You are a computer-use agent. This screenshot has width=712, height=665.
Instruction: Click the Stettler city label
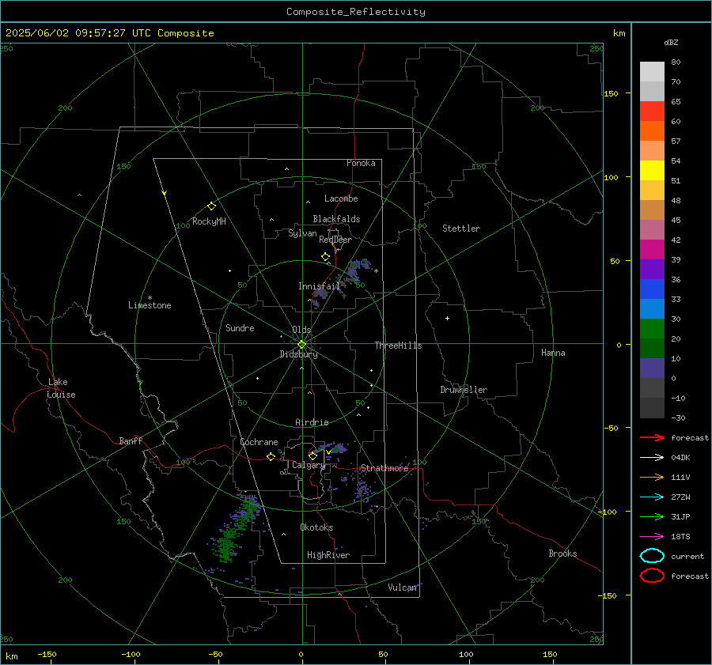click(461, 229)
